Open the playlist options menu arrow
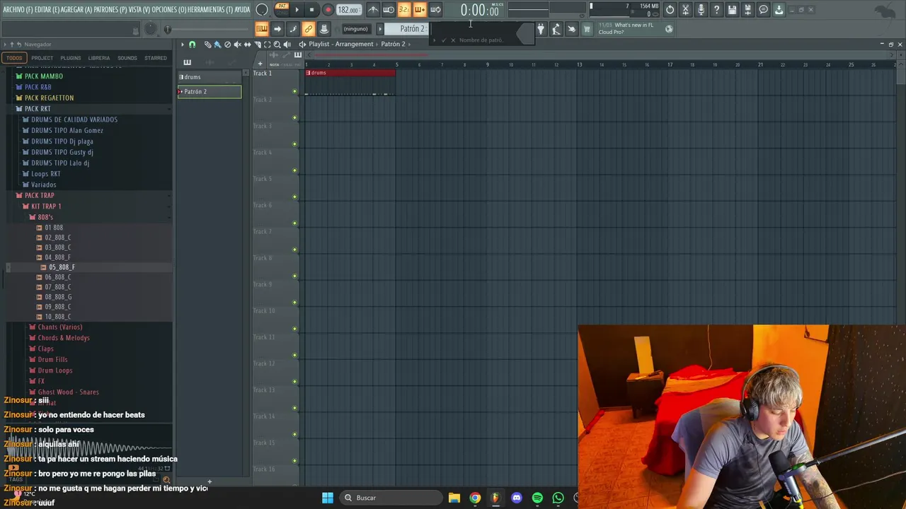 click(x=182, y=44)
